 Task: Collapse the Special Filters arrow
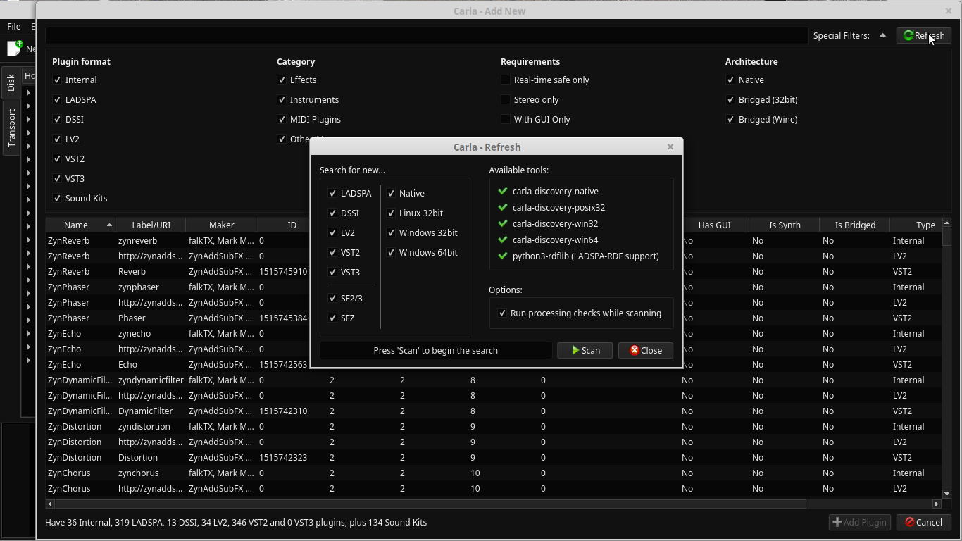tap(882, 35)
